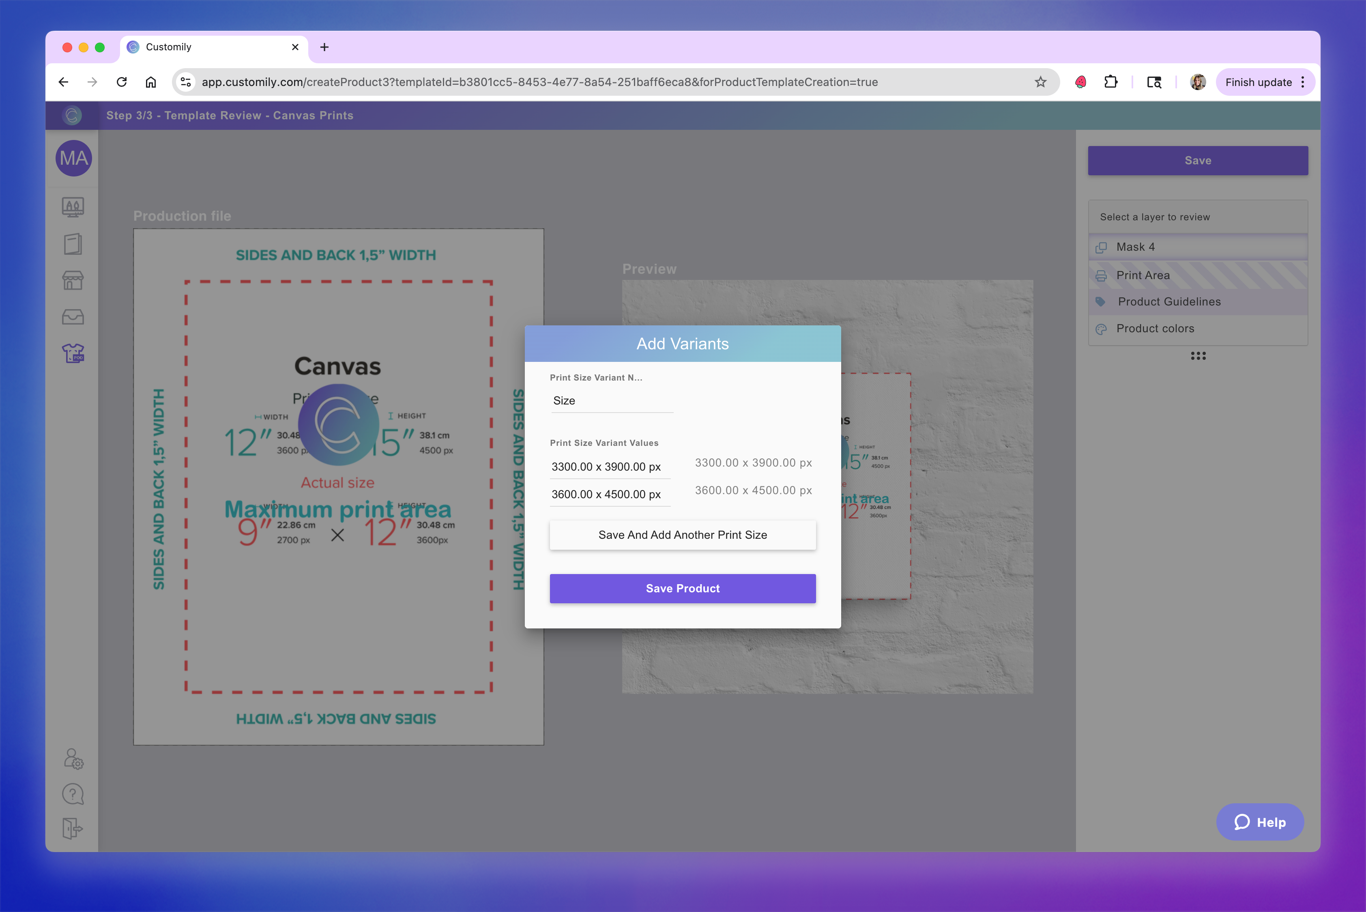Click the MA account avatar
1366x912 pixels.
pos(74,158)
